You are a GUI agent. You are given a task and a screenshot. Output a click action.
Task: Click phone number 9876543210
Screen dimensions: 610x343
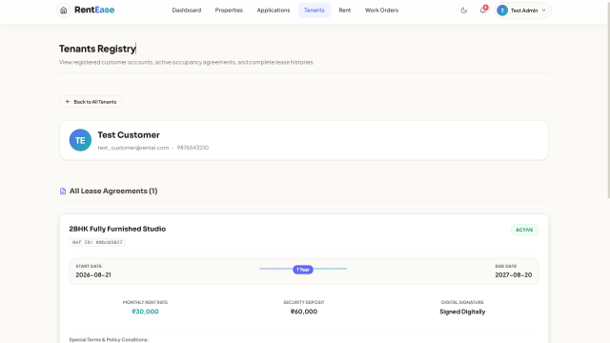tap(193, 148)
